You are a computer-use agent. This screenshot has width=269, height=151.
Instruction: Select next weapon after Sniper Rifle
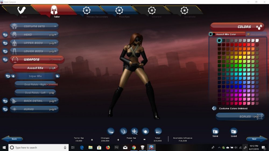(58, 76)
